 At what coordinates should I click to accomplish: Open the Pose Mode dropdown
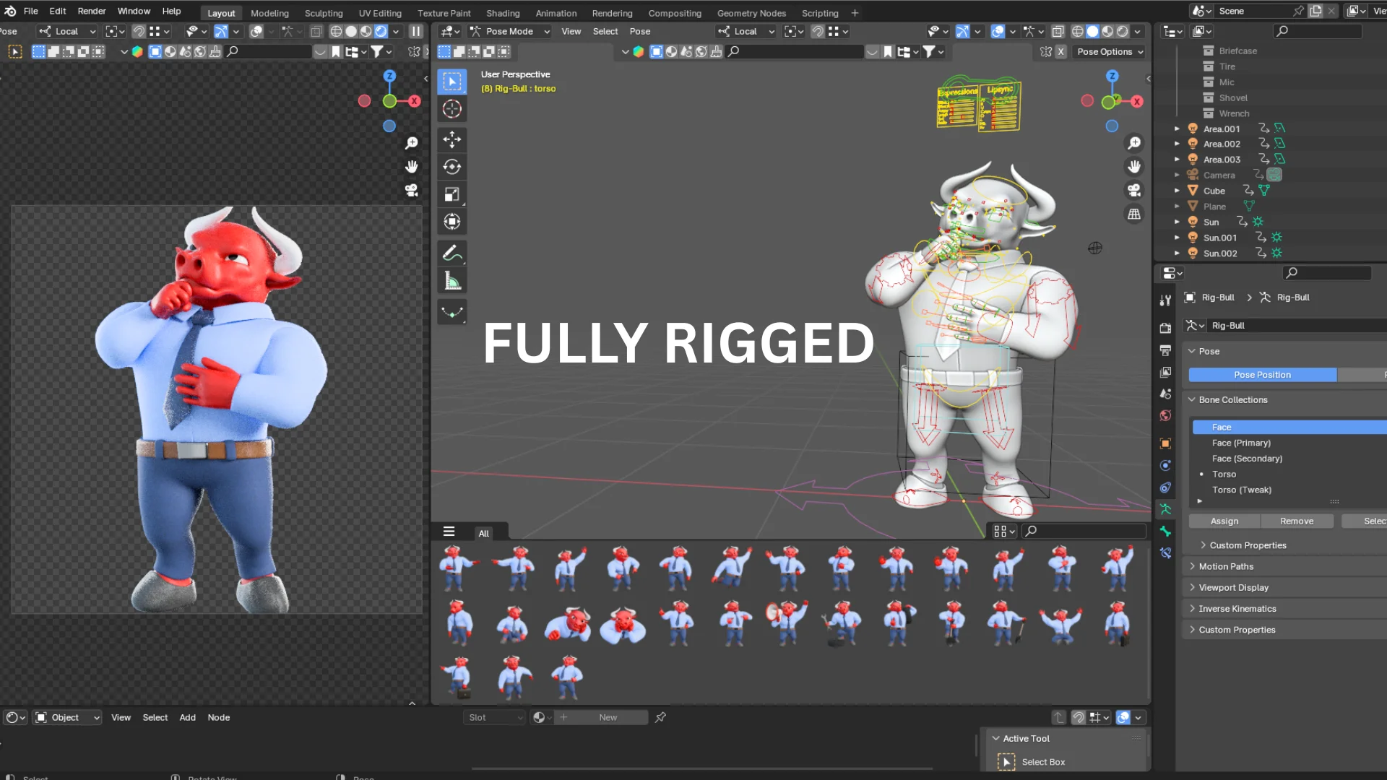(x=509, y=31)
